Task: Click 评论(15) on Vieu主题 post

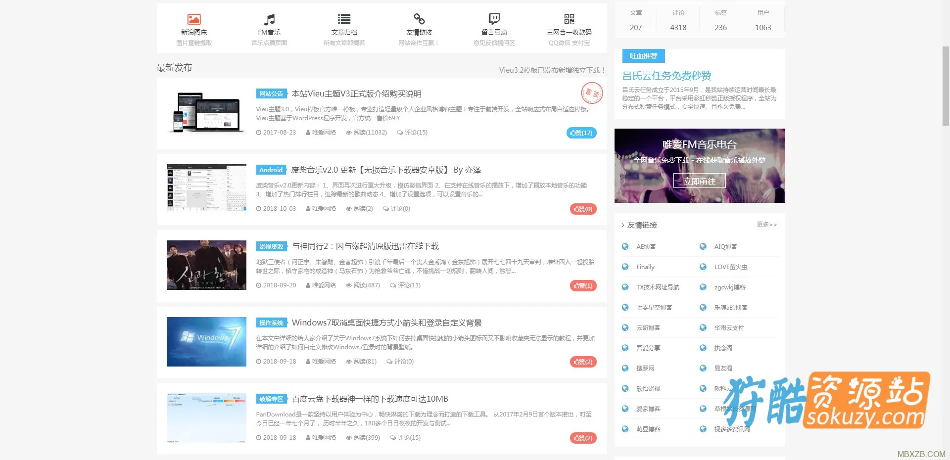Action: (412, 133)
